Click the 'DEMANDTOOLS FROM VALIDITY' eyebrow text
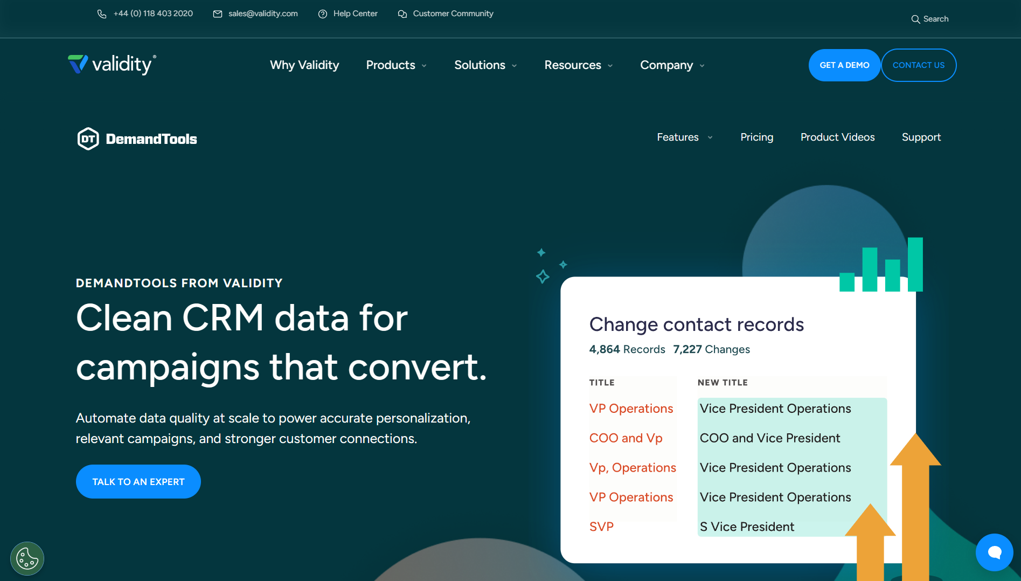Viewport: 1021px width, 581px height. (179, 283)
